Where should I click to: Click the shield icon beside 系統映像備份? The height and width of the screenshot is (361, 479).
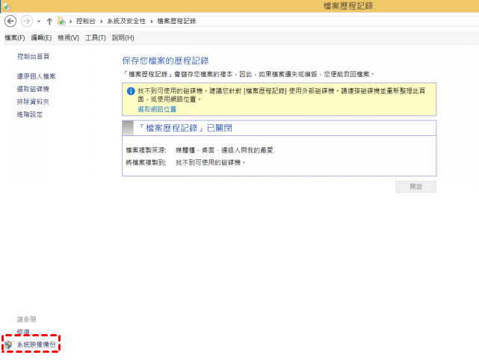[x=8, y=345]
